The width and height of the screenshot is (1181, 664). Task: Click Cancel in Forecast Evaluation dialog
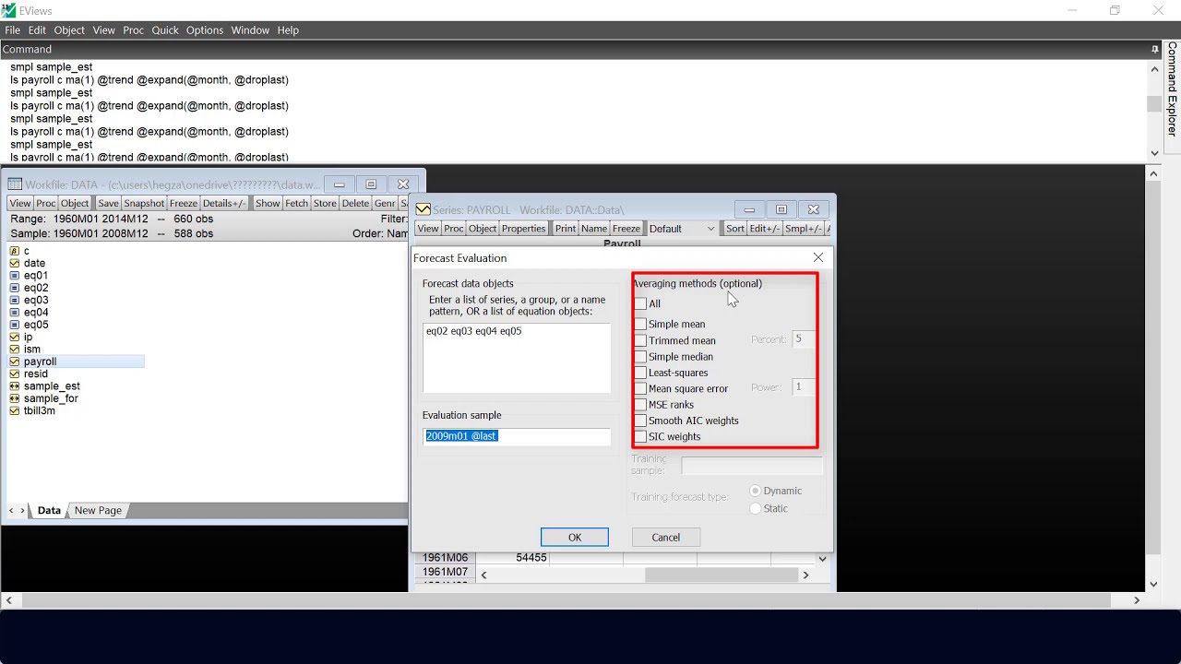(666, 537)
